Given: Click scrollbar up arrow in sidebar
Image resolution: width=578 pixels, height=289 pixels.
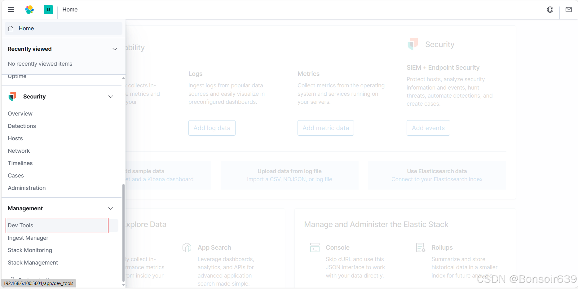Looking at the screenshot, I should (x=123, y=78).
